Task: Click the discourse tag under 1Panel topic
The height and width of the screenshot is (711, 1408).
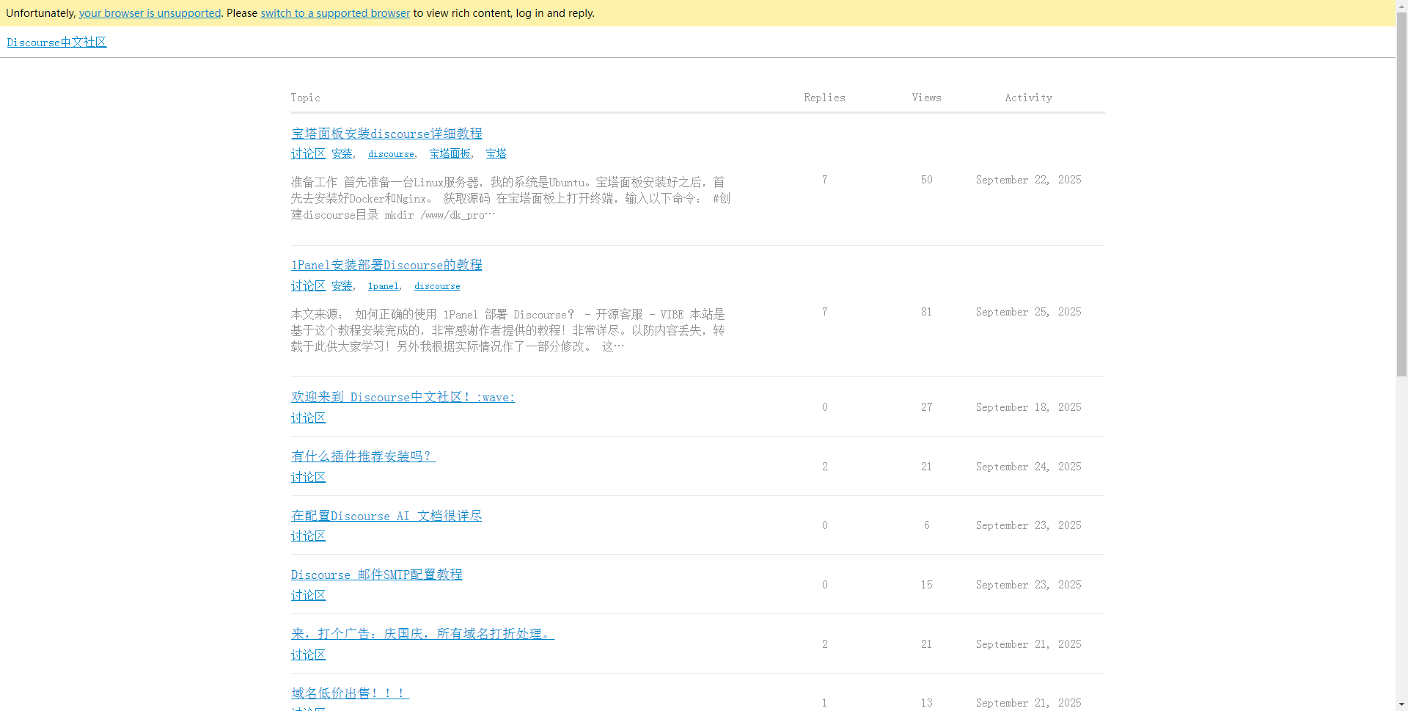Action: pyautogui.click(x=437, y=286)
